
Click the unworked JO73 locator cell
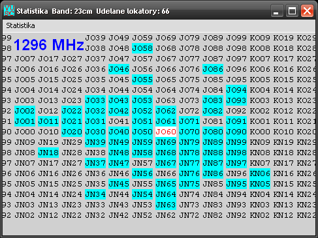pyautogui.click(x=189, y=100)
